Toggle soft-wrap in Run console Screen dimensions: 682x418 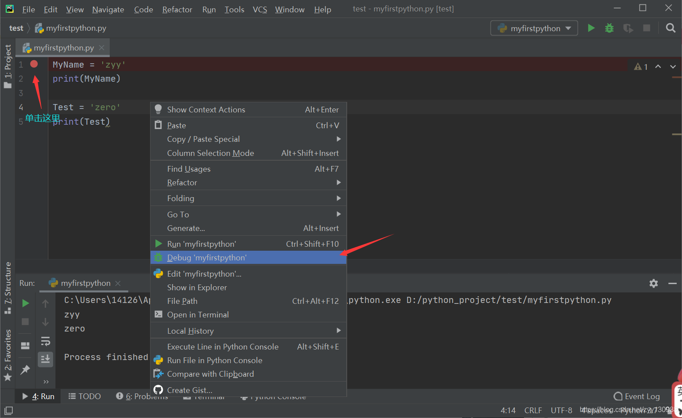pos(45,341)
